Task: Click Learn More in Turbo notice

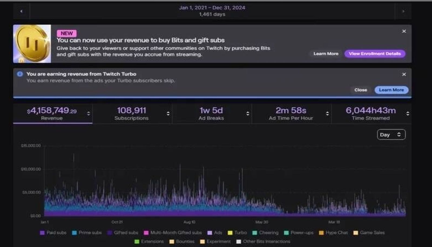Action: pos(391,90)
